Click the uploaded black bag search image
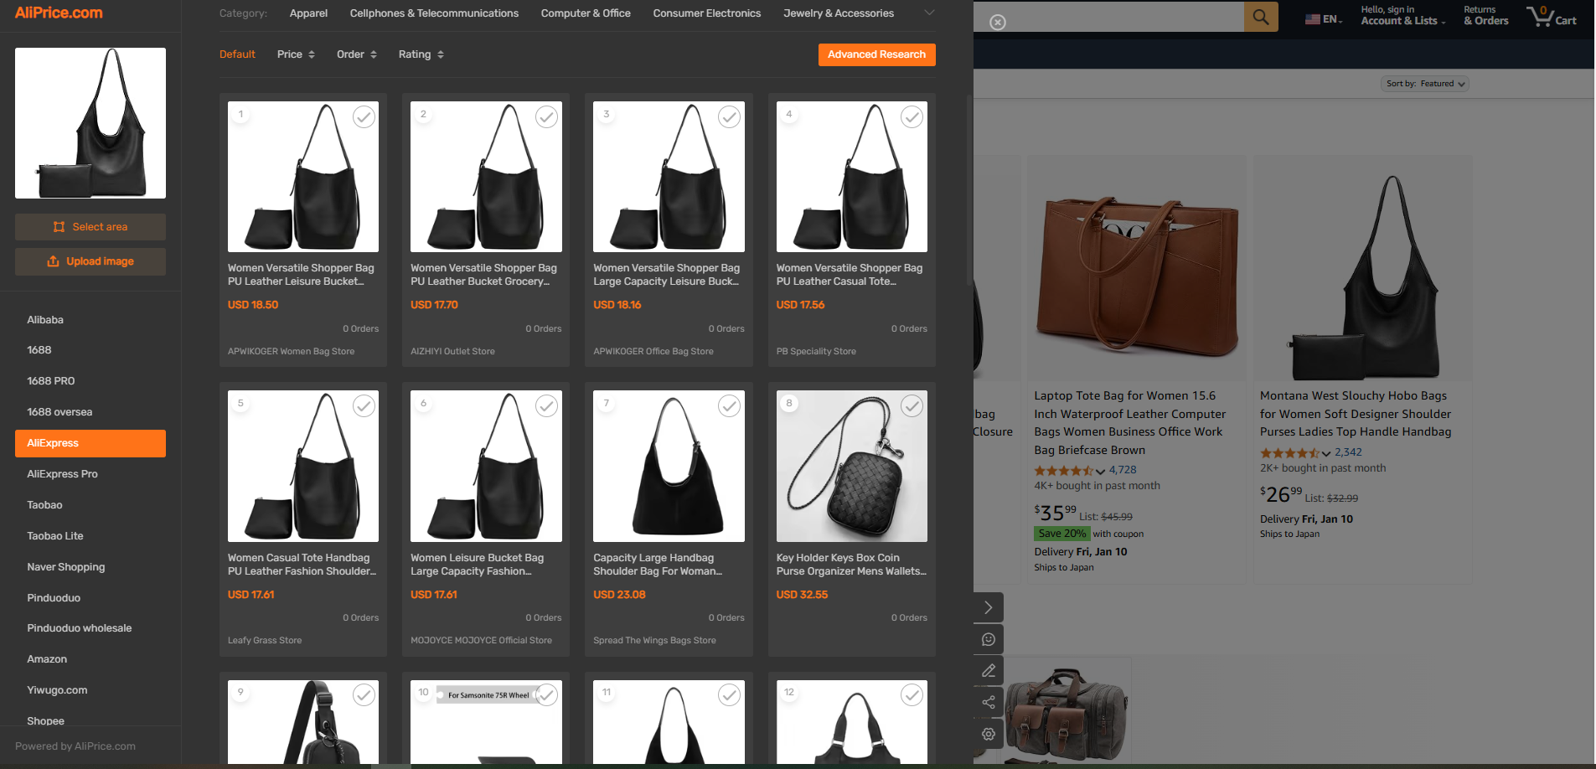Image resolution: width=1596 pixels, height=769 pixels. [x=90, y=123]
